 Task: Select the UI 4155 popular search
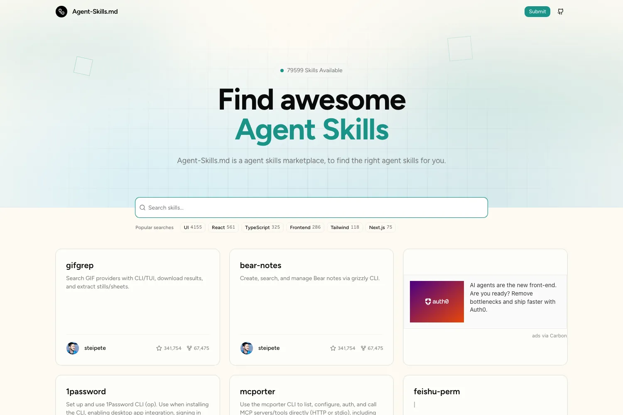193,227
